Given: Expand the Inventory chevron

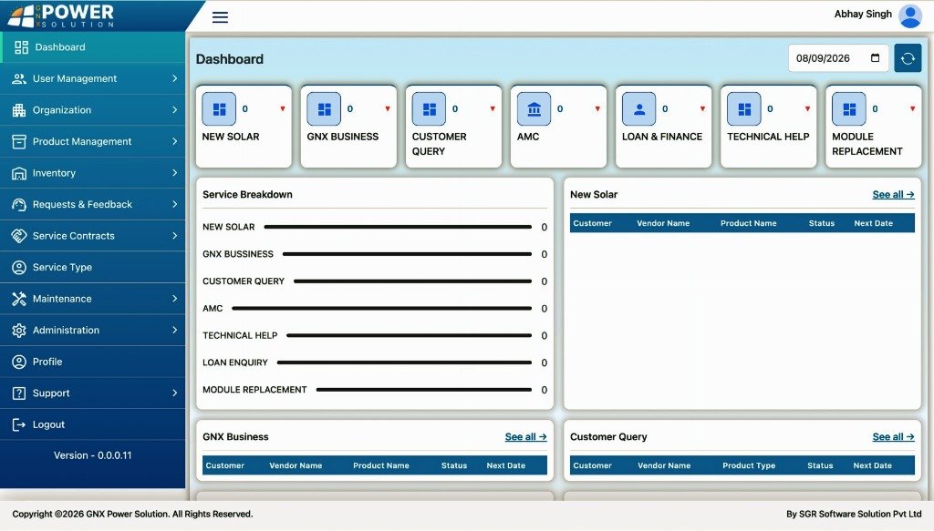Looking at the screenshot, I should (174, 173).
